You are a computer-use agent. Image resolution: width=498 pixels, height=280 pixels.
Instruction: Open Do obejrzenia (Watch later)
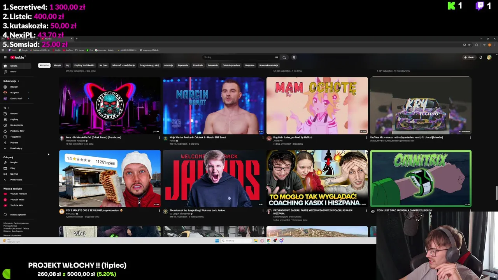pyautogui.click(x=17, y=125)
